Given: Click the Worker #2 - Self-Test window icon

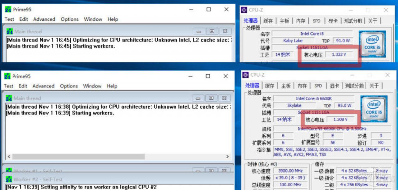Looking at the screenshot, I should pyautogui.click(x=9, y=179).
